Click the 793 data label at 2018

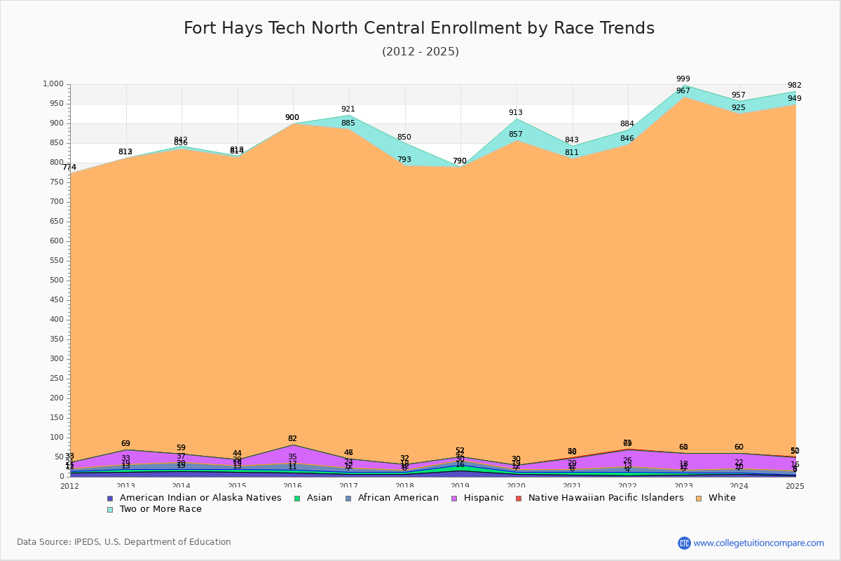pyautogui.click(x=404, y=159)
